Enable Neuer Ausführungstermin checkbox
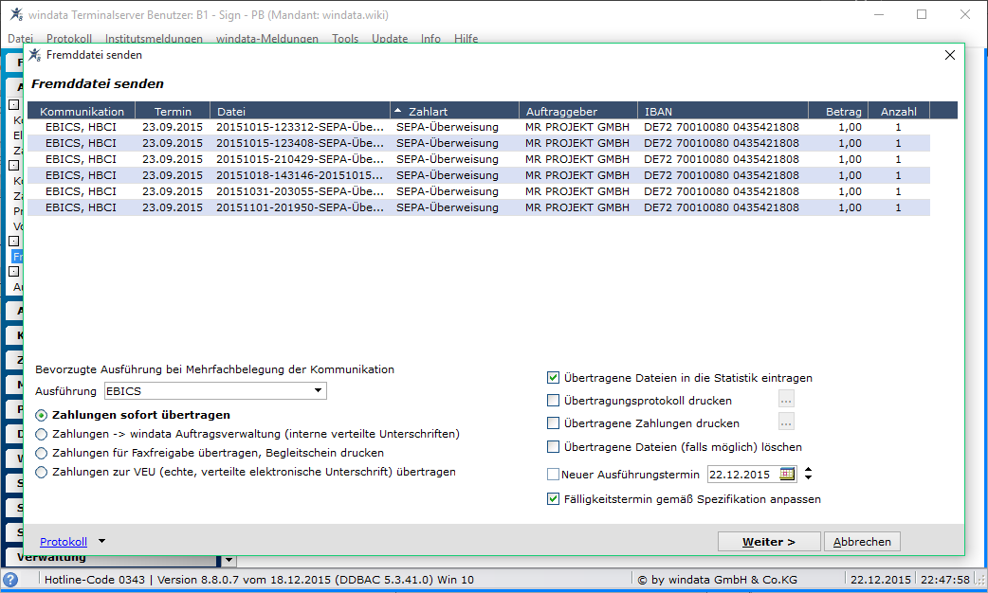Image resolution: width=988 pixels, height=593 pixels. 553,474
